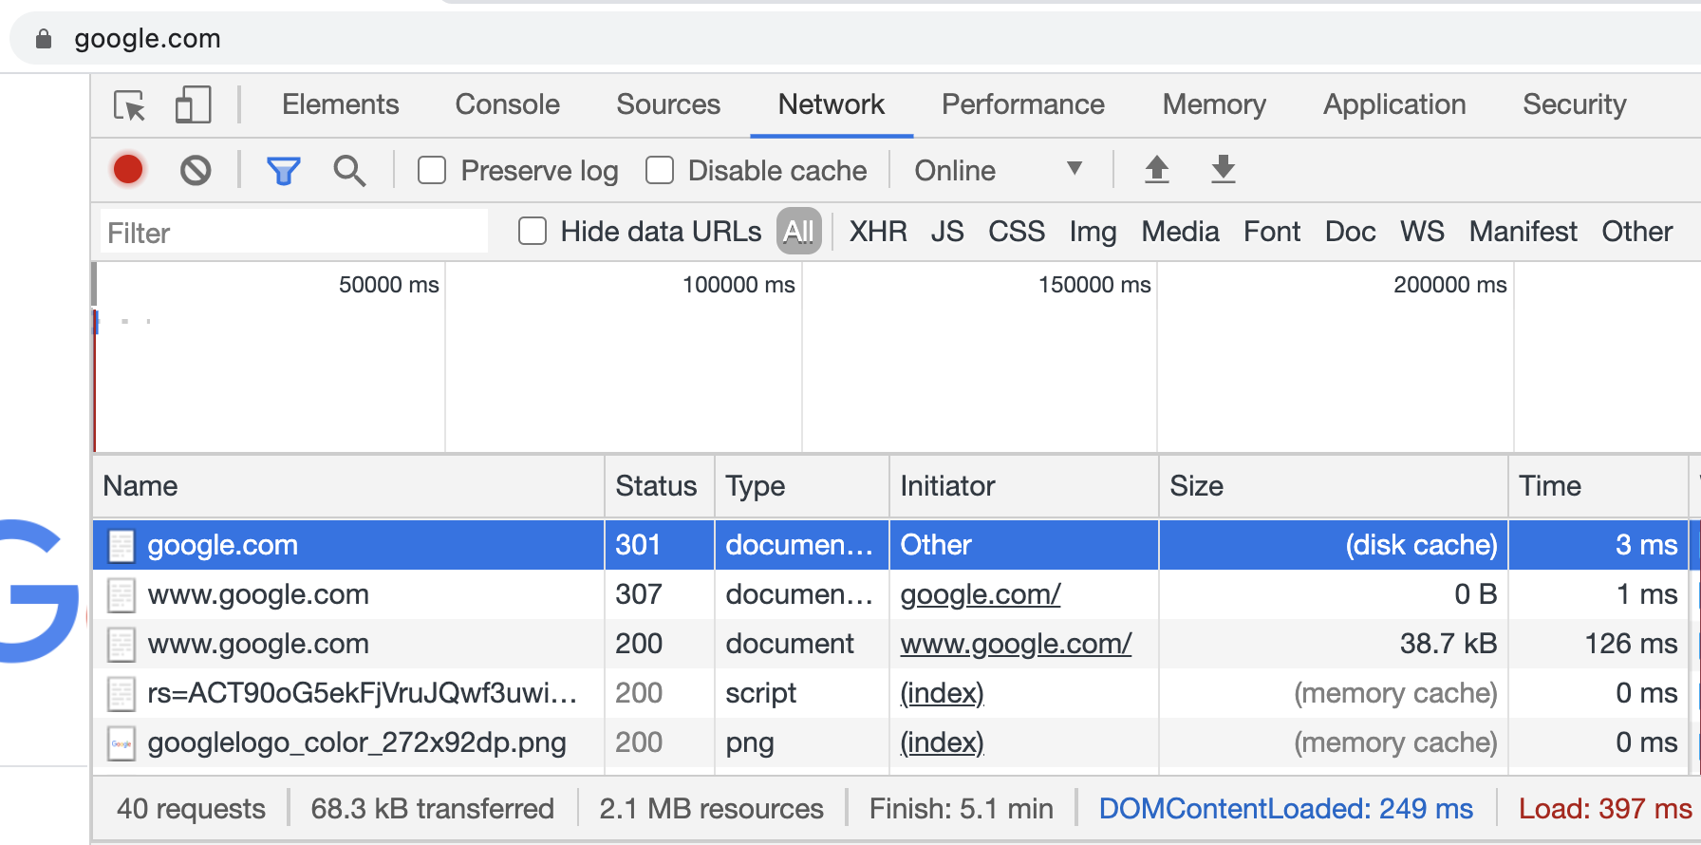Click the address bar showing google.com

pyautogui.click(x=854, y=39)
